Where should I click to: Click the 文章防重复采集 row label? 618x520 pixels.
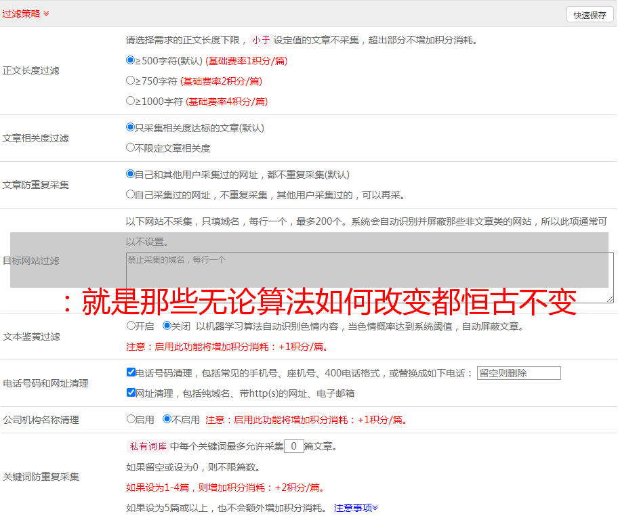35,185
